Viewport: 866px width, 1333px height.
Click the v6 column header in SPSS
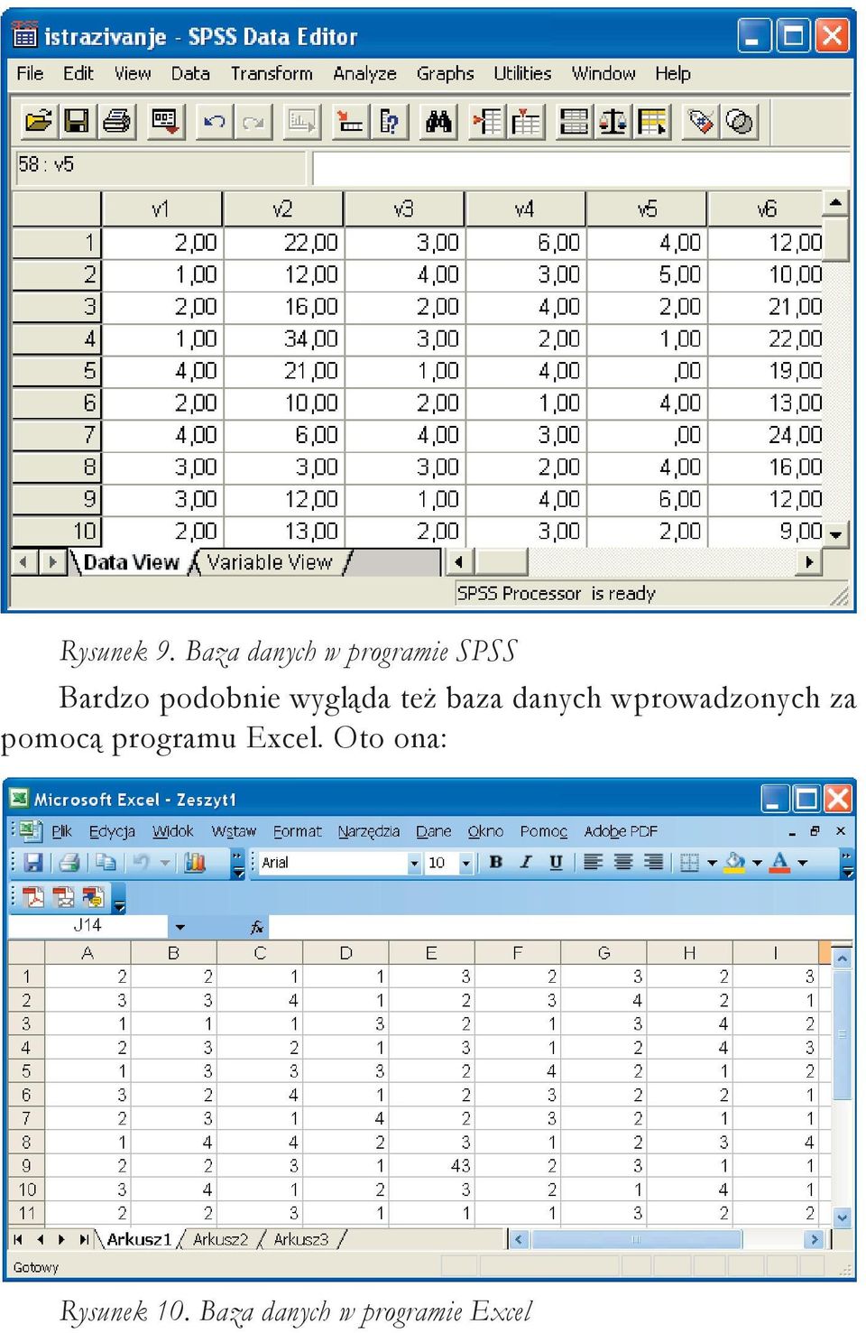pos(765,209)
